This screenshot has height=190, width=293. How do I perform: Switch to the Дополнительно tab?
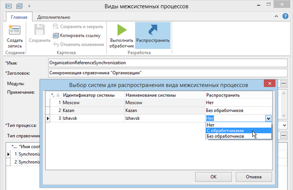[x=54, y=17]
